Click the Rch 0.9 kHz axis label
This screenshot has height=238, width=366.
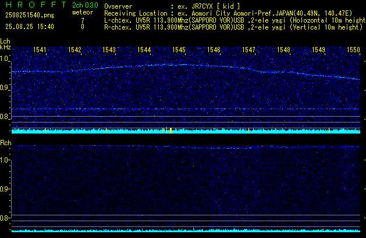tap(4, 189)
